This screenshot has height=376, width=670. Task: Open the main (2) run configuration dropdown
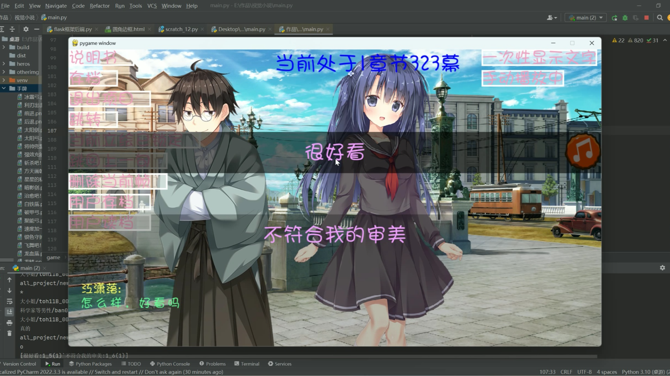(x=586, y=18)
